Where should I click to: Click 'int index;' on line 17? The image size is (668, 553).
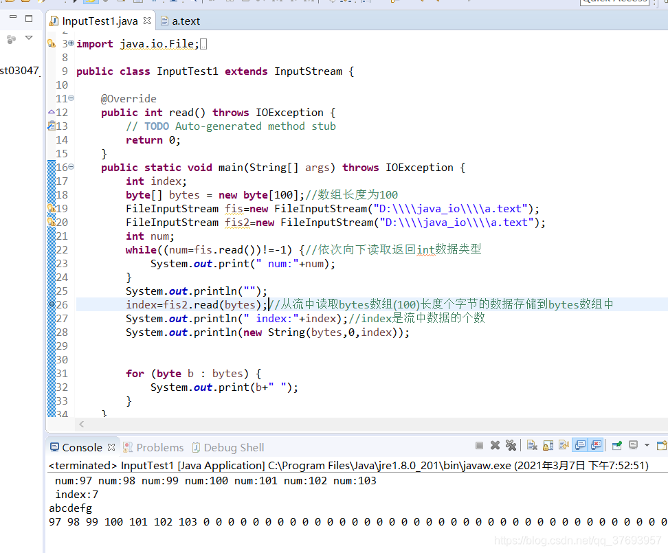pos(157,181)
